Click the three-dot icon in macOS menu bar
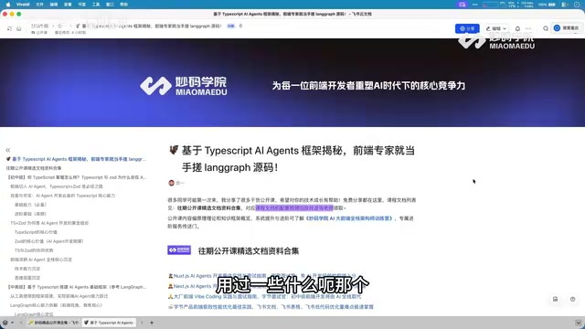The height and width of the screenshot is (329, 585). 475,5
